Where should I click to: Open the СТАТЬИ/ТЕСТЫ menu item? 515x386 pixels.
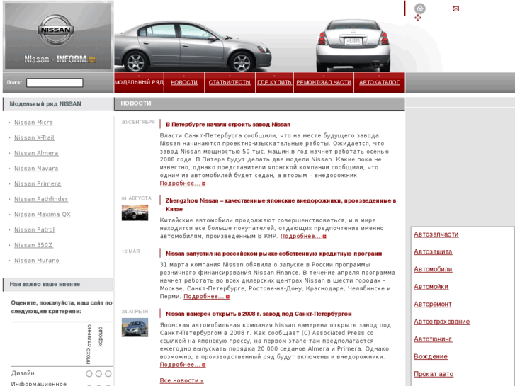(230, 82)
